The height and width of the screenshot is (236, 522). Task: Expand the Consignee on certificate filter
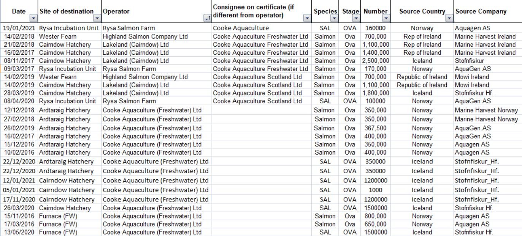pyautogui.click(x=307, y=18)
